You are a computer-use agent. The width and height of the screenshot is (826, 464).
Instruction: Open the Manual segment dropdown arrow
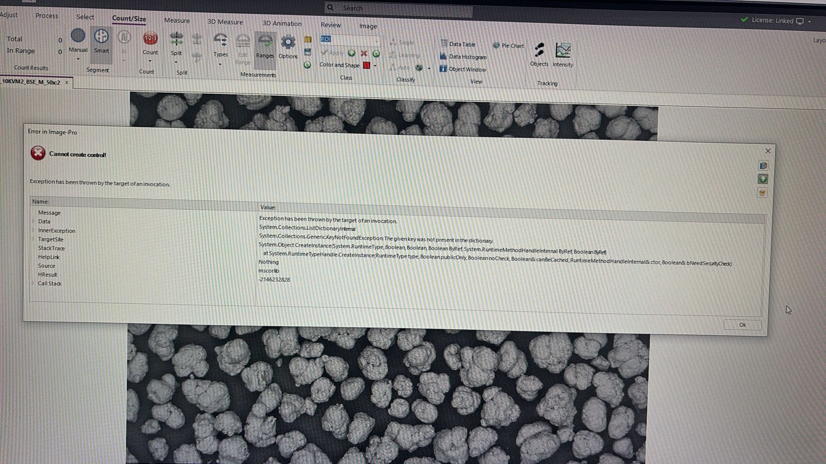pyautogui.click(x=78, y=59)
